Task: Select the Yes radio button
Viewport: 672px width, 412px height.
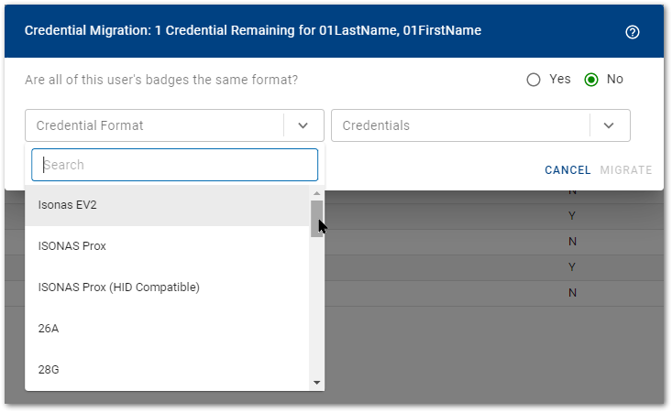Action: pyautogui.click(x=534, y=80)
